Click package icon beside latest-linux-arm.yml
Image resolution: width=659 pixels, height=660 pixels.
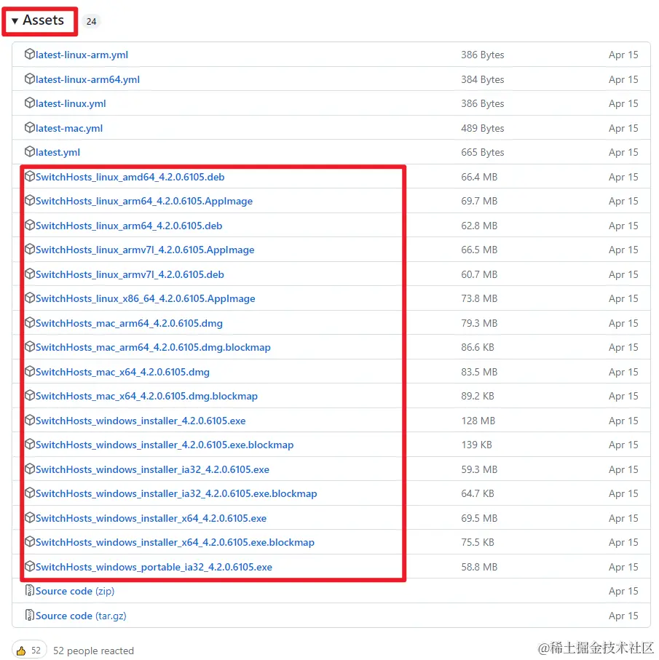pos(29,55)
